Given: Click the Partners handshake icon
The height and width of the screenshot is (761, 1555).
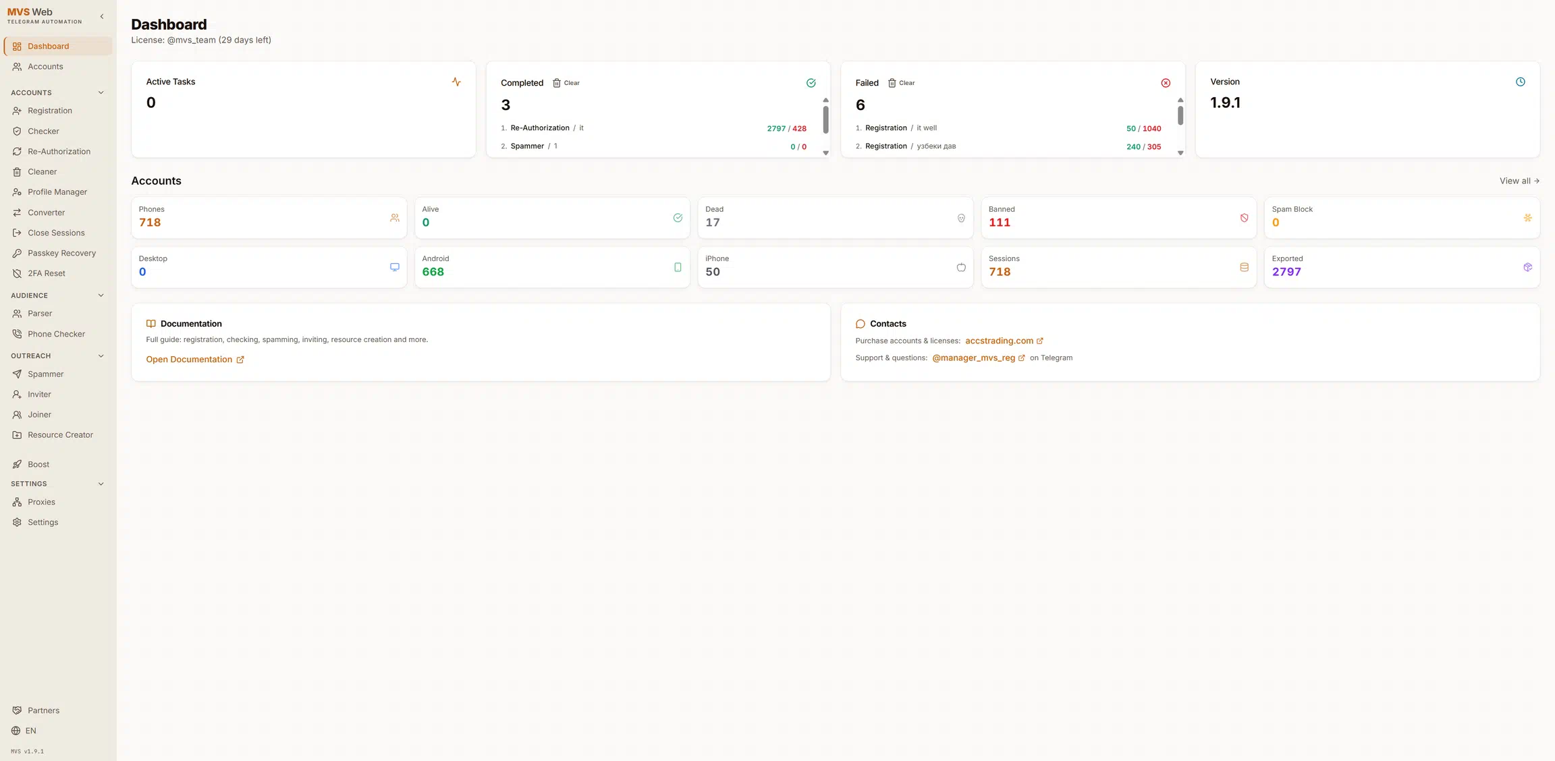Looking at the screenshot, I should [x=17, y=710].
